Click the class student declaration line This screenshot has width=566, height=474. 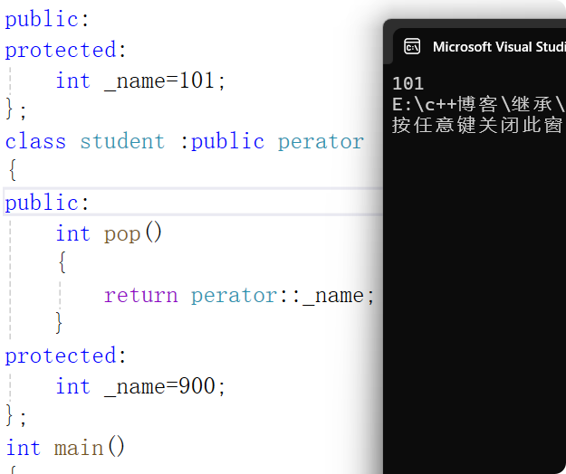[185, 141]
